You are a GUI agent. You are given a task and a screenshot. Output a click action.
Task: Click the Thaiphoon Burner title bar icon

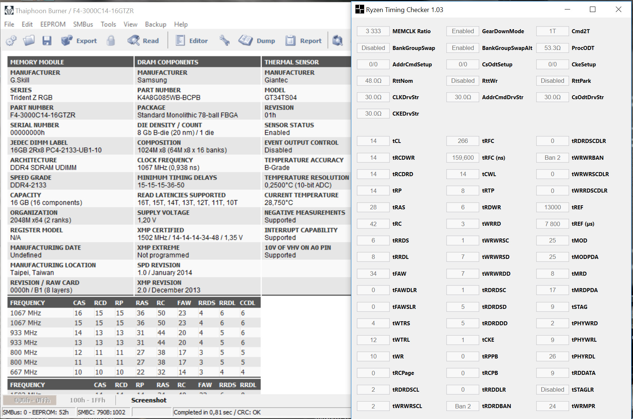(9, 11)
